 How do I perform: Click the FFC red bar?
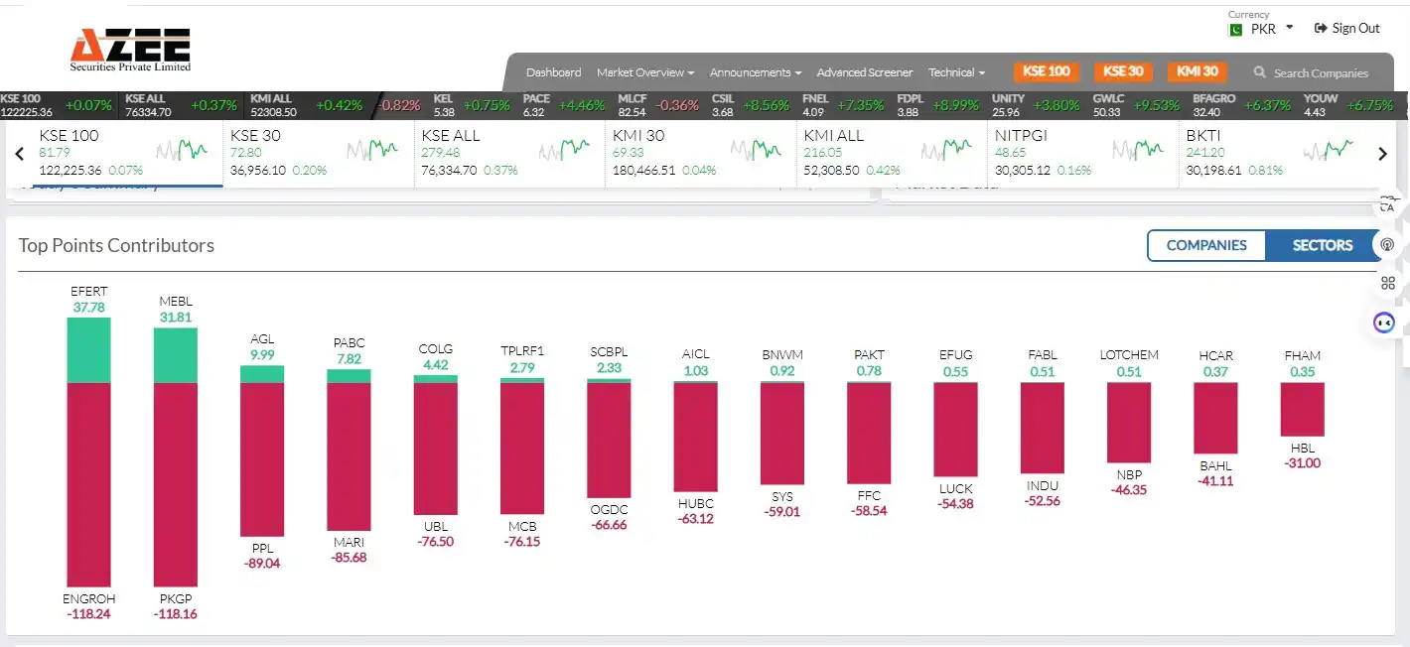pyautogui.click(x=869, y=433)
